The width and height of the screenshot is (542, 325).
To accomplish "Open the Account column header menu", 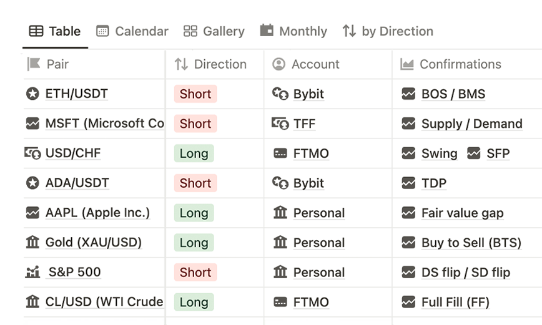I will click(306, 64).
